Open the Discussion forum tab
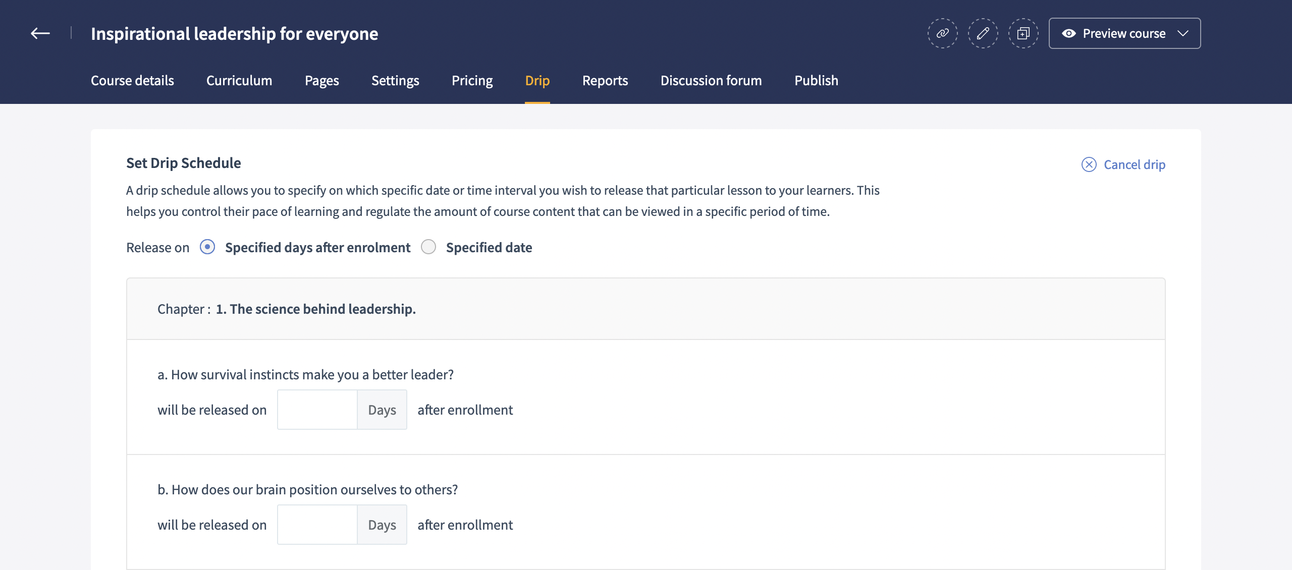 [711, 81]
